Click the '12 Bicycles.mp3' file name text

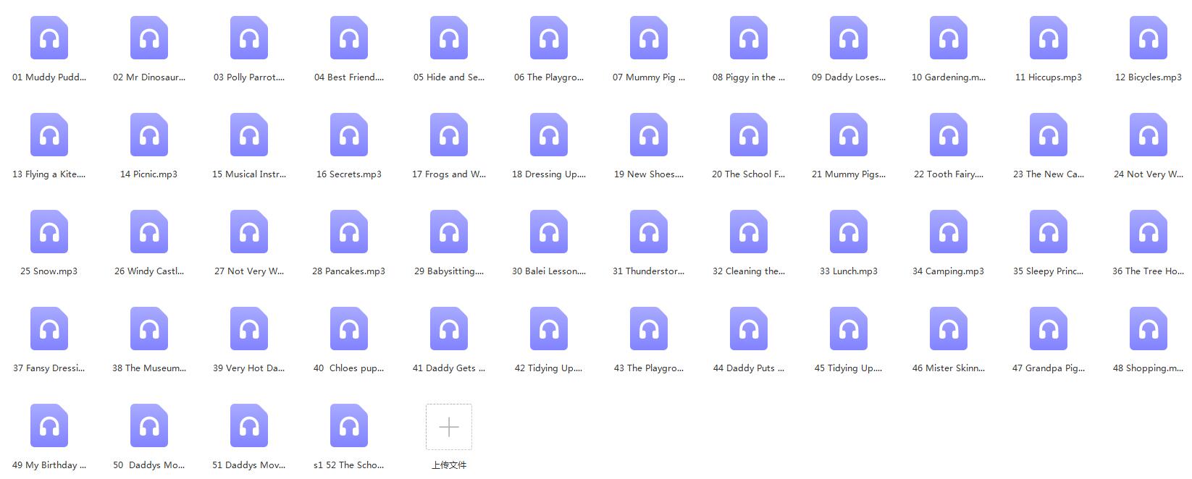(1149, 77)
